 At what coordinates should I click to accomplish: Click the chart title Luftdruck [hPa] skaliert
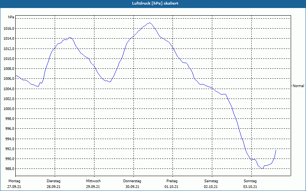[x=155, y=3]
